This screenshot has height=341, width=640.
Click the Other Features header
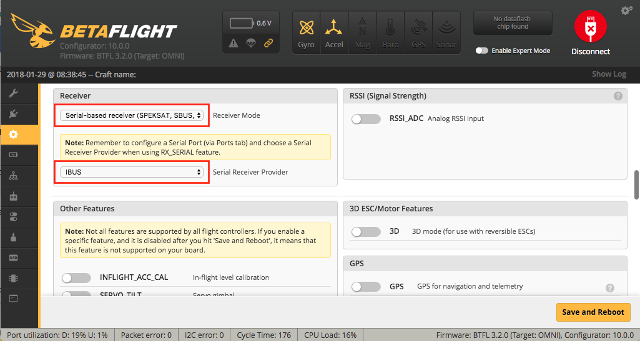click(195, 209)
